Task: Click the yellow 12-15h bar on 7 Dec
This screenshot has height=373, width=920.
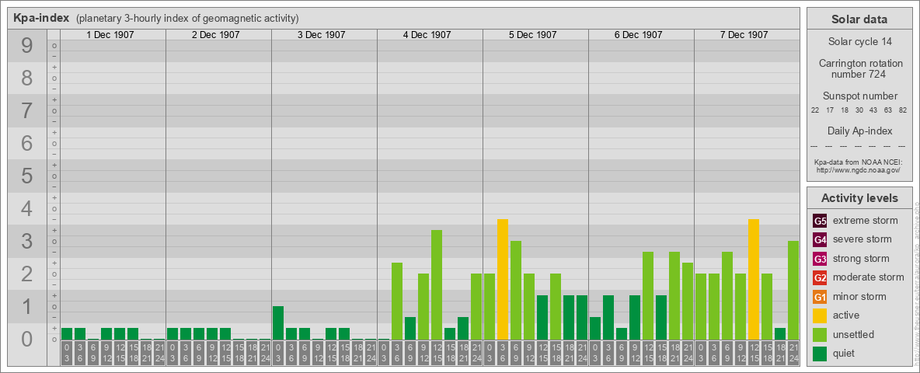Action: click(x=754, y=279)
